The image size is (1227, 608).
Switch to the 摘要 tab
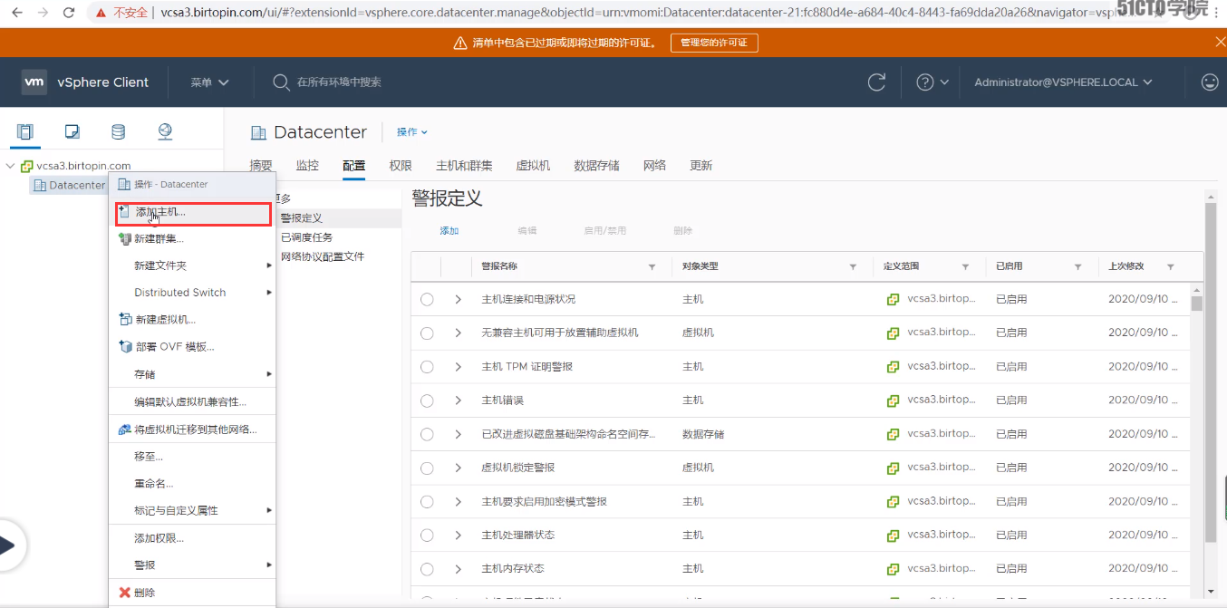tap(261, 166)
